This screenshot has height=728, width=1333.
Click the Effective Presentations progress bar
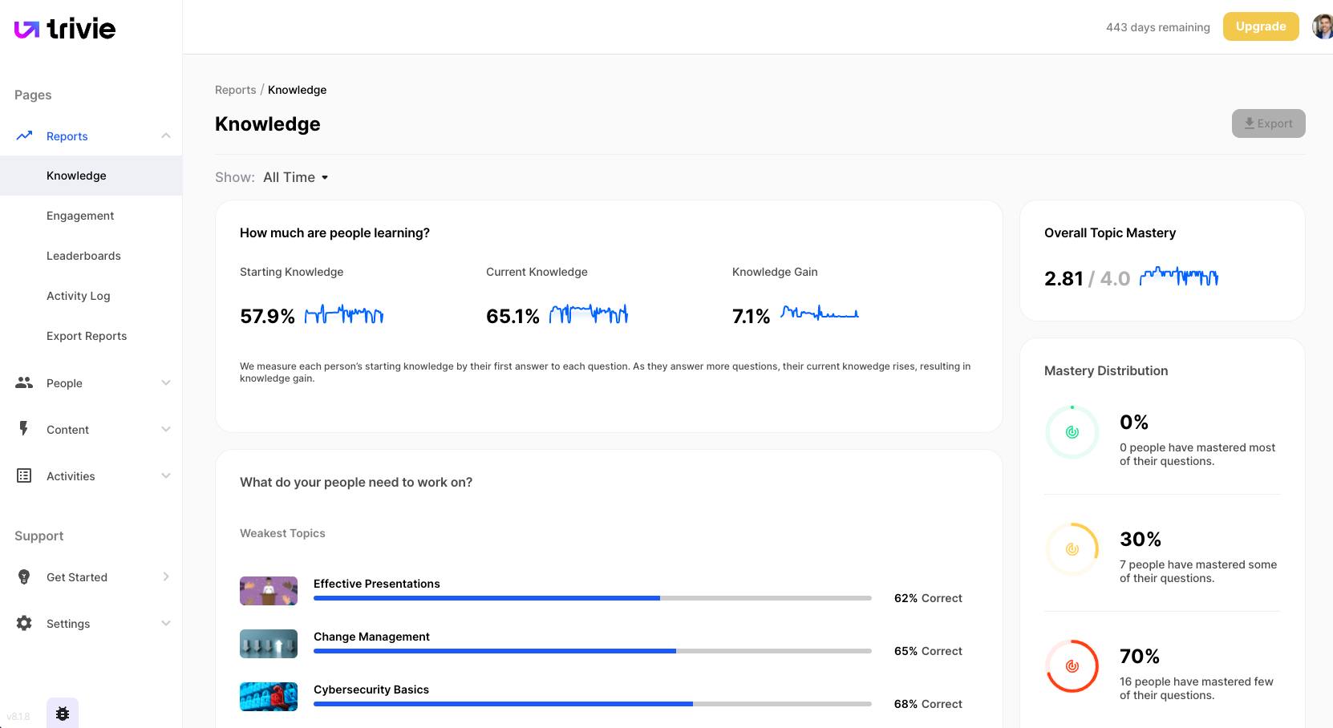(592, 598)
